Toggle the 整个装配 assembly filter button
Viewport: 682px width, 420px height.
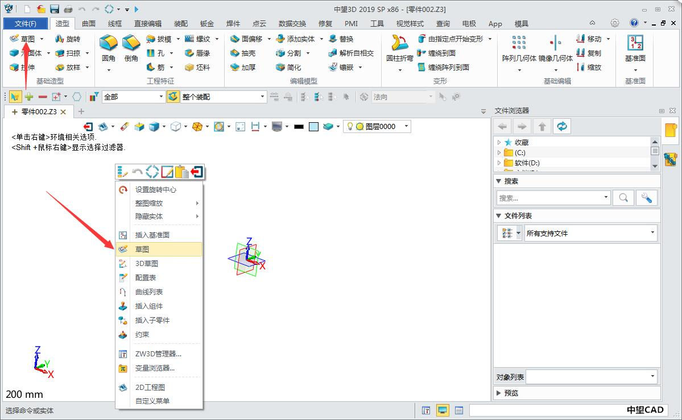point(173,97)
